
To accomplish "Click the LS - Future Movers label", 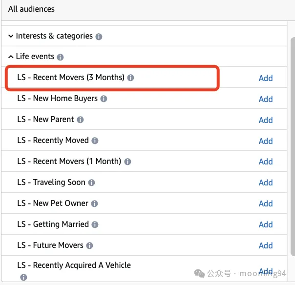I will 50,245.
